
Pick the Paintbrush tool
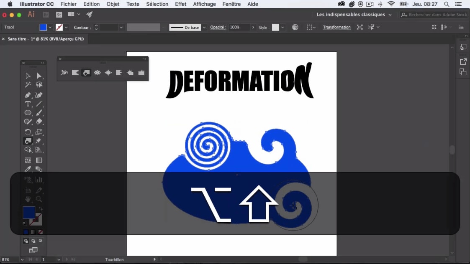tap(39, 113)
